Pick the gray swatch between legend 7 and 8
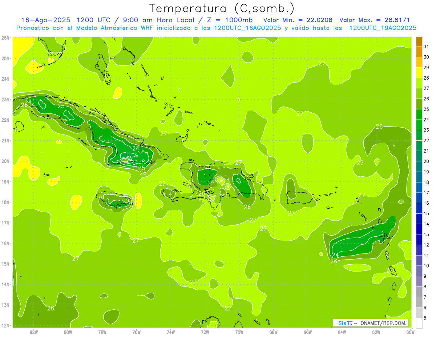 pos(419,291)
